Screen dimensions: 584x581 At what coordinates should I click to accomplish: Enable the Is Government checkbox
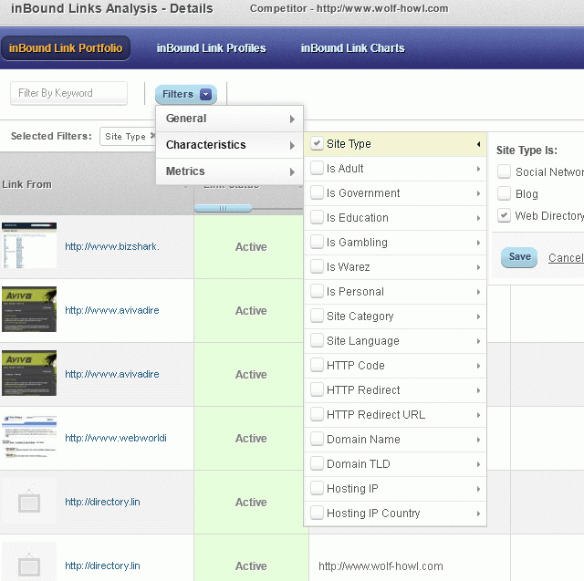317,193
